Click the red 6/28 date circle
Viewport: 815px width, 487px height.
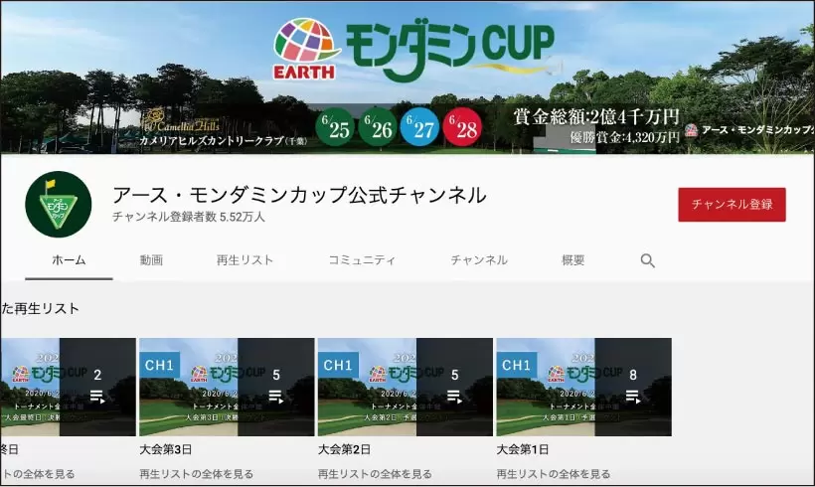[462, 127]
